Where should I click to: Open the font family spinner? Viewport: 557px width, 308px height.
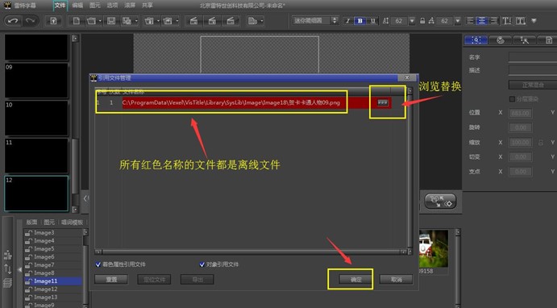click(335, 21)
